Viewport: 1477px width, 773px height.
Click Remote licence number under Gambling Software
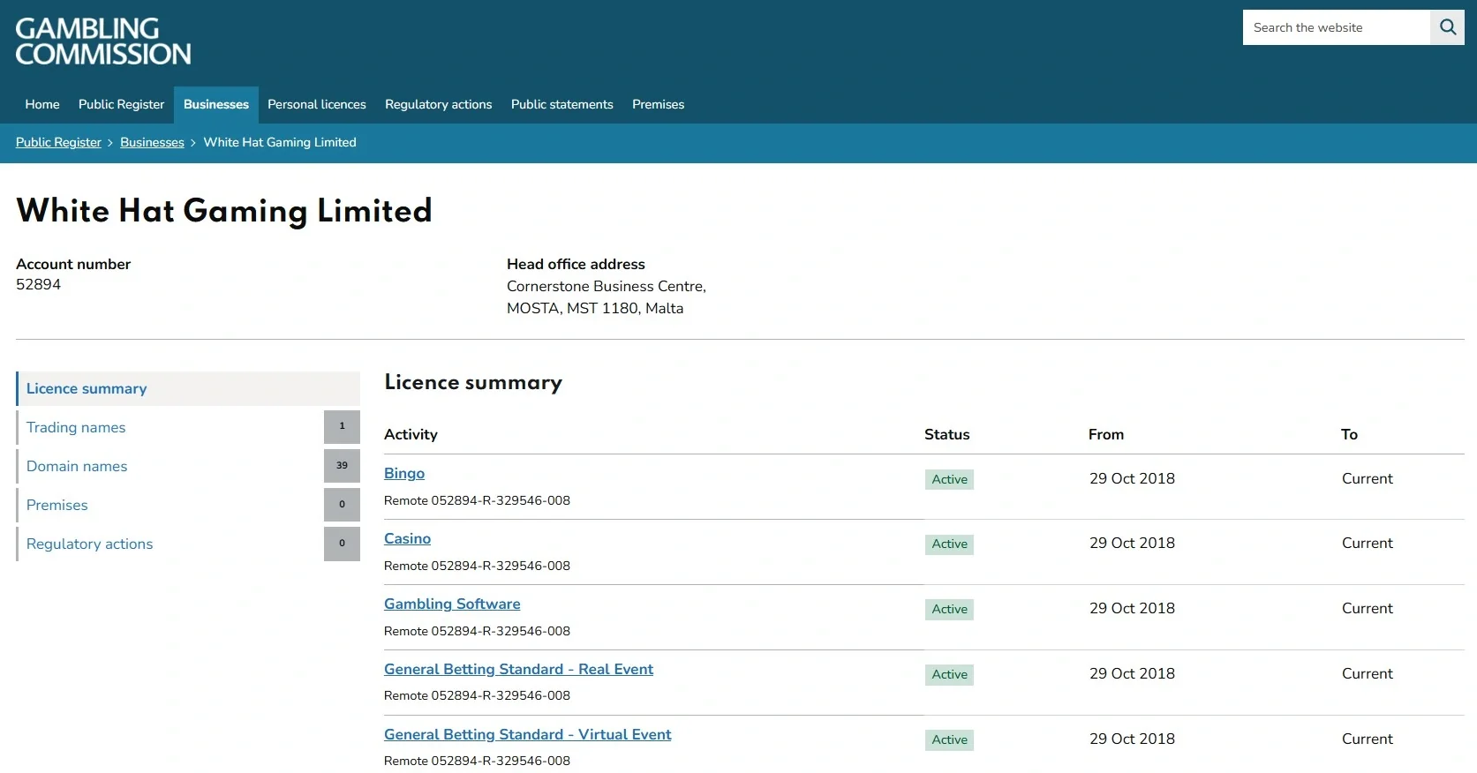pos(477,631)
